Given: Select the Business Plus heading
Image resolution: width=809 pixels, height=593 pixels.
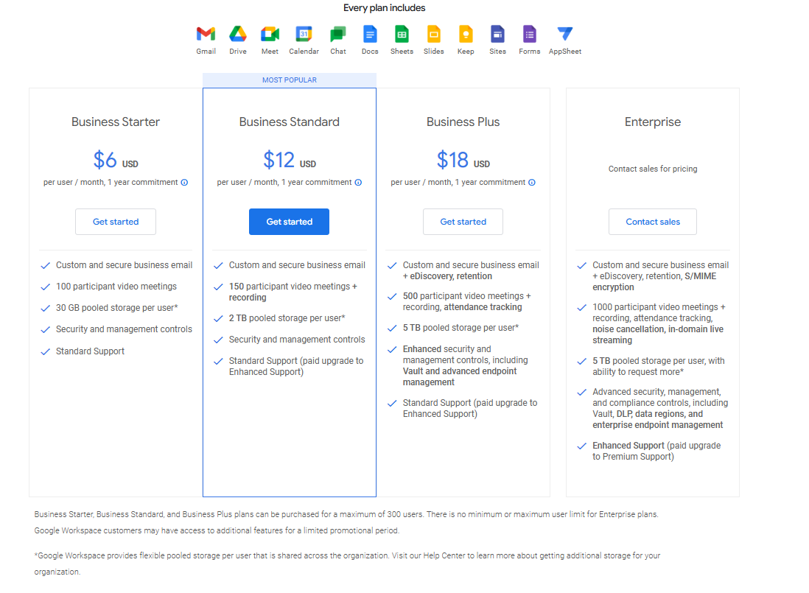Looking at the screenshot, I should [x=463, y=122].
